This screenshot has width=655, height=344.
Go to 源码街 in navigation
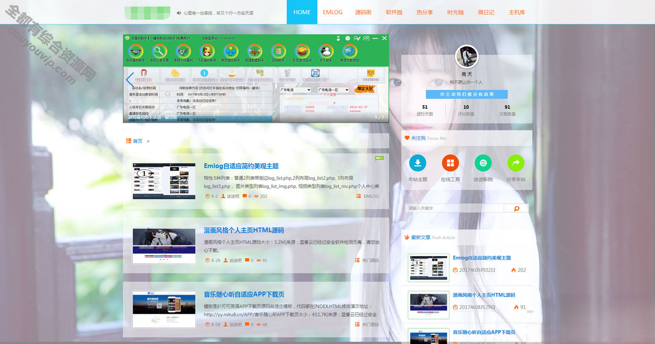tap(363, 12)
